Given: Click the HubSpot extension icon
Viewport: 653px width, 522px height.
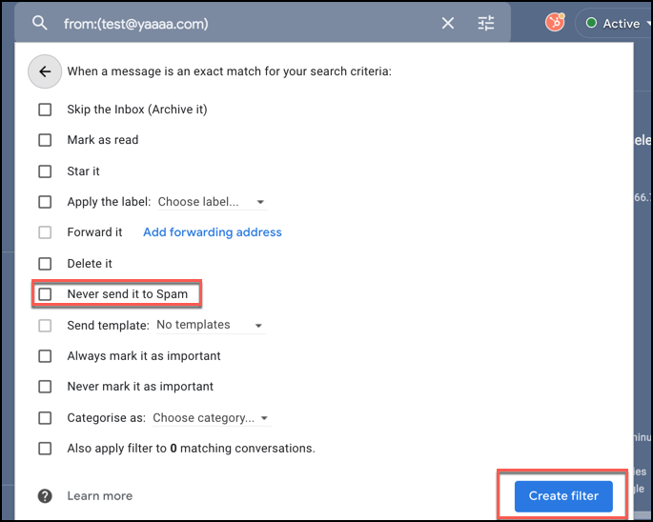Looking at the screenshot, I should (555, 22).
